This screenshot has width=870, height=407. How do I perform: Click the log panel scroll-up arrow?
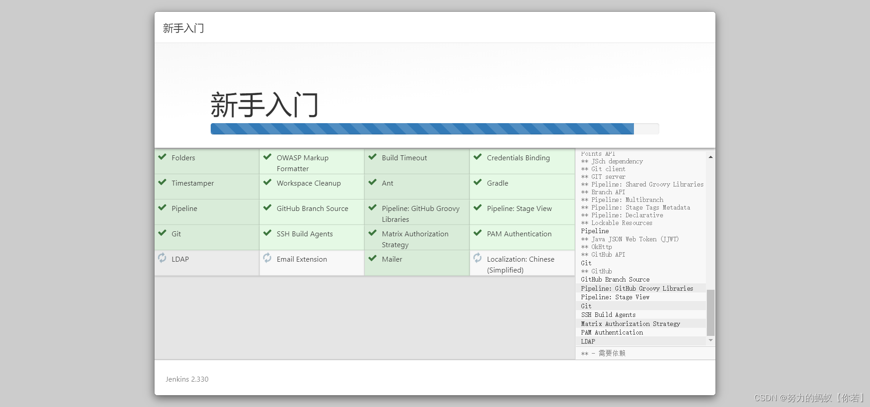pos(710,157)
